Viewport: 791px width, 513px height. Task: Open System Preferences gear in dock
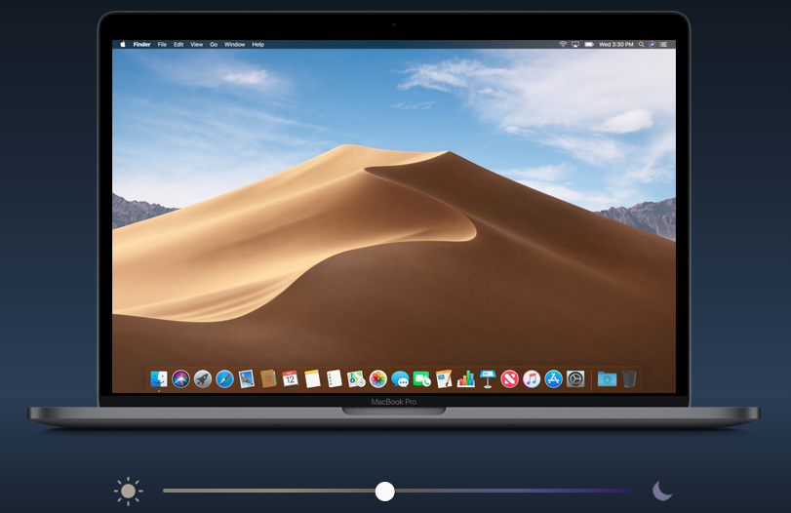(x=575, y=378)
